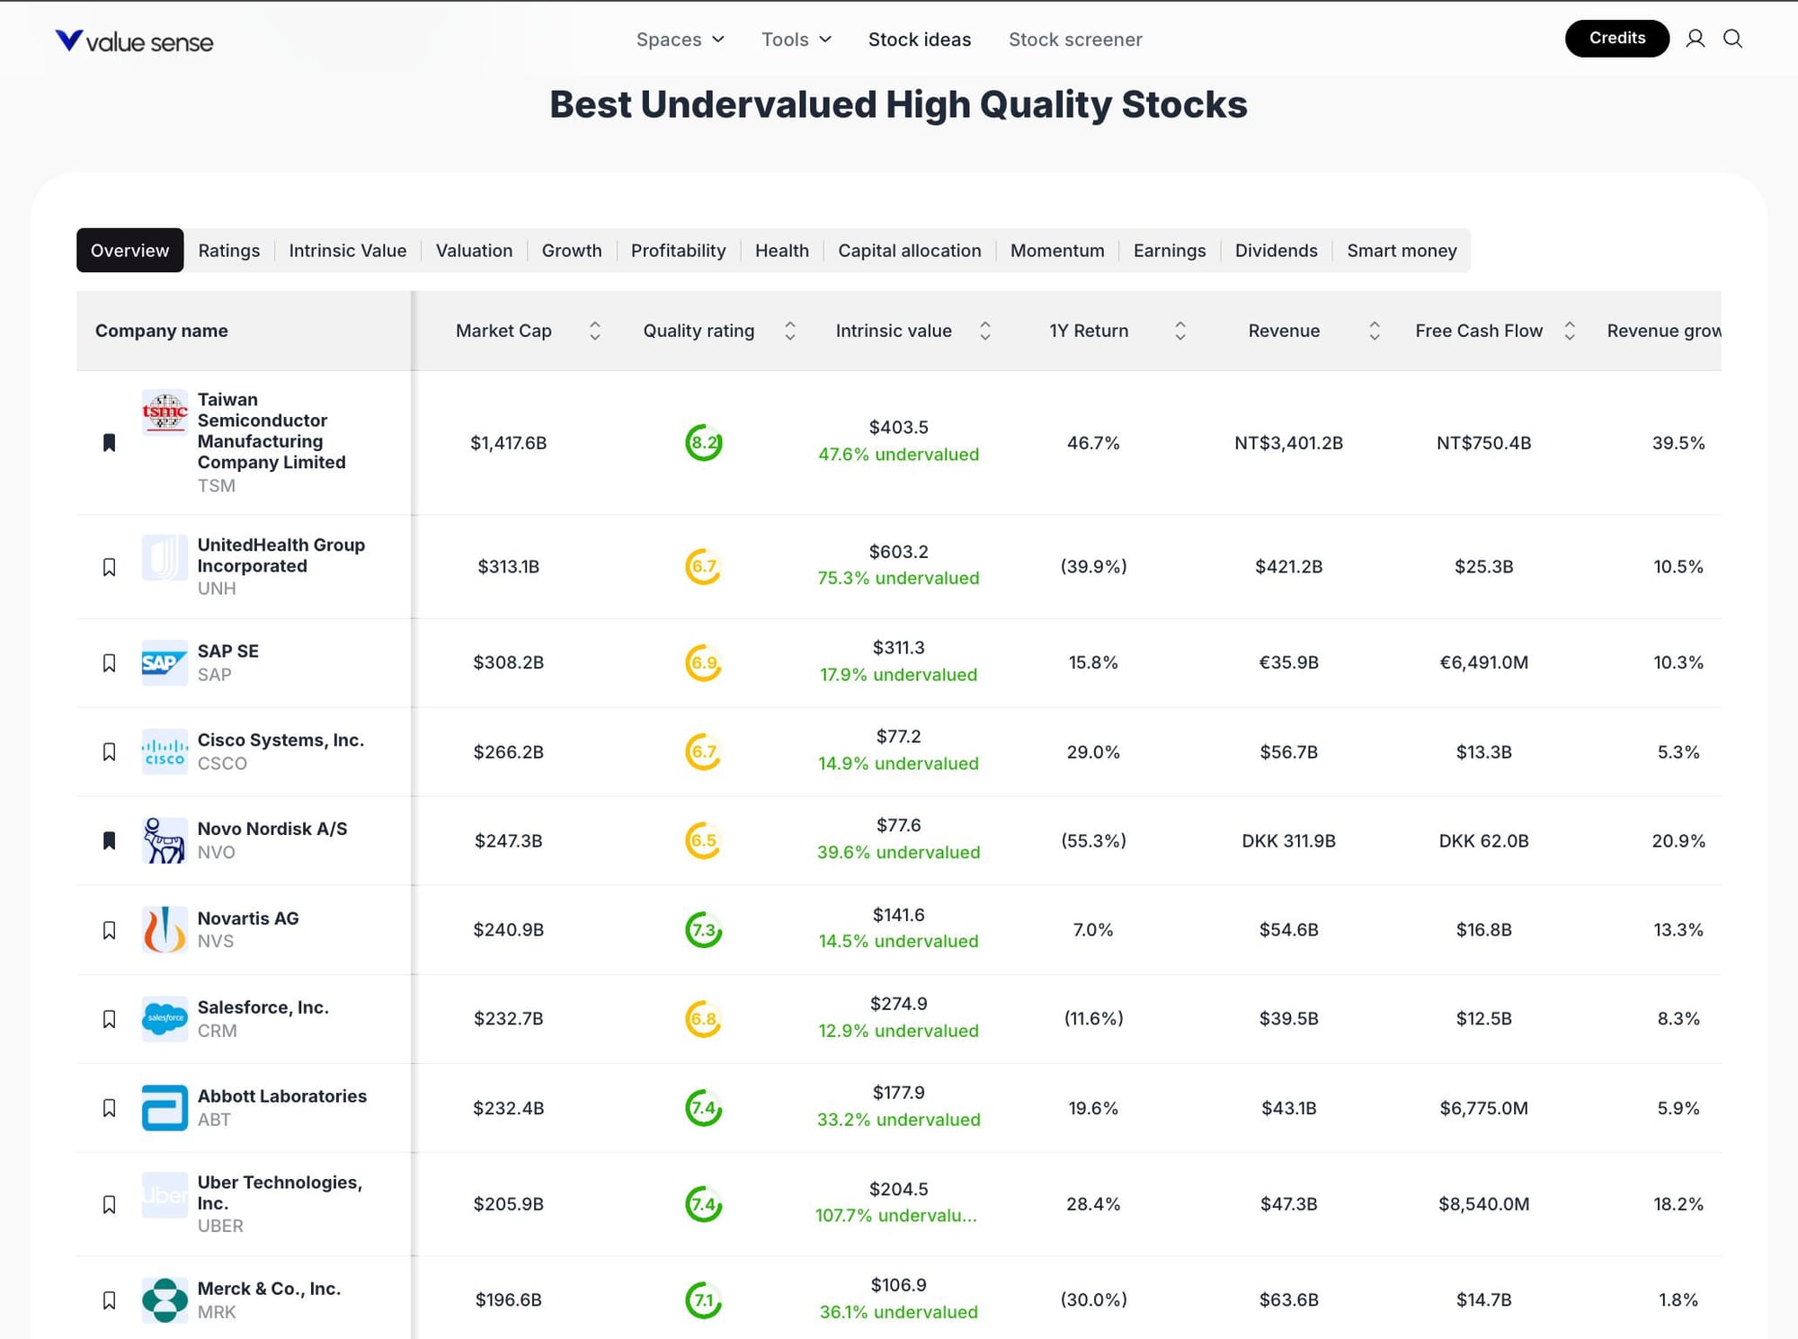Remove bookmark on Taiwan Semiconductor row
Viewport: 1798px width, 1339px height.
110,442
